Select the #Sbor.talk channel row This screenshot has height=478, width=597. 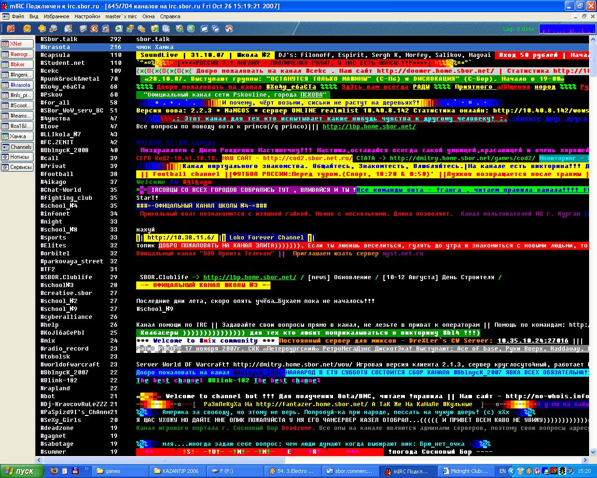pyautogui.click(x=312, y=39)
